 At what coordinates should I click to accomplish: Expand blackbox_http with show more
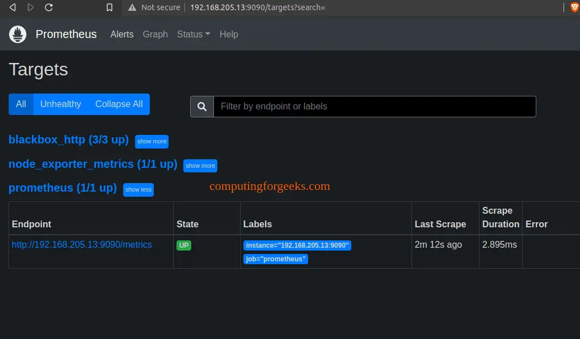pyautogui.click(x=152, y=142)
